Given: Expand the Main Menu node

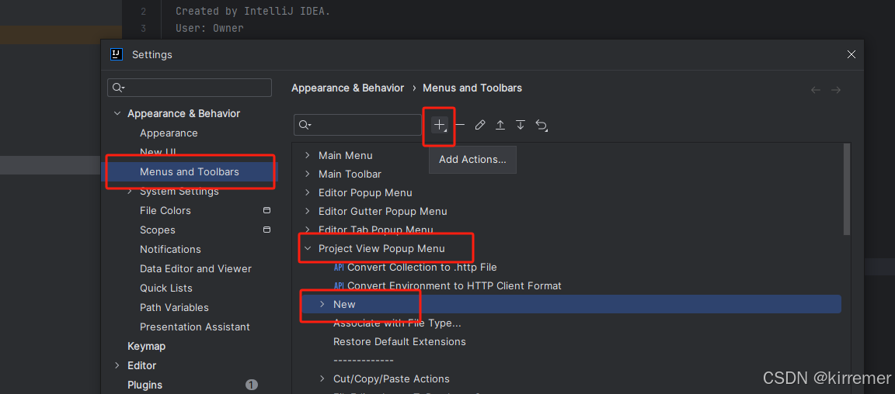Looking at the screenshot, I should tap(308, 155).
